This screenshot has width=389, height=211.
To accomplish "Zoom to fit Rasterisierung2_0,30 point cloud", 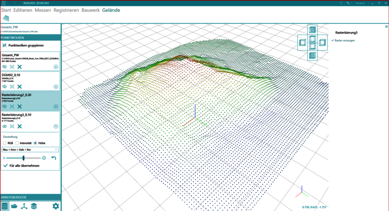I will point(12,106).
